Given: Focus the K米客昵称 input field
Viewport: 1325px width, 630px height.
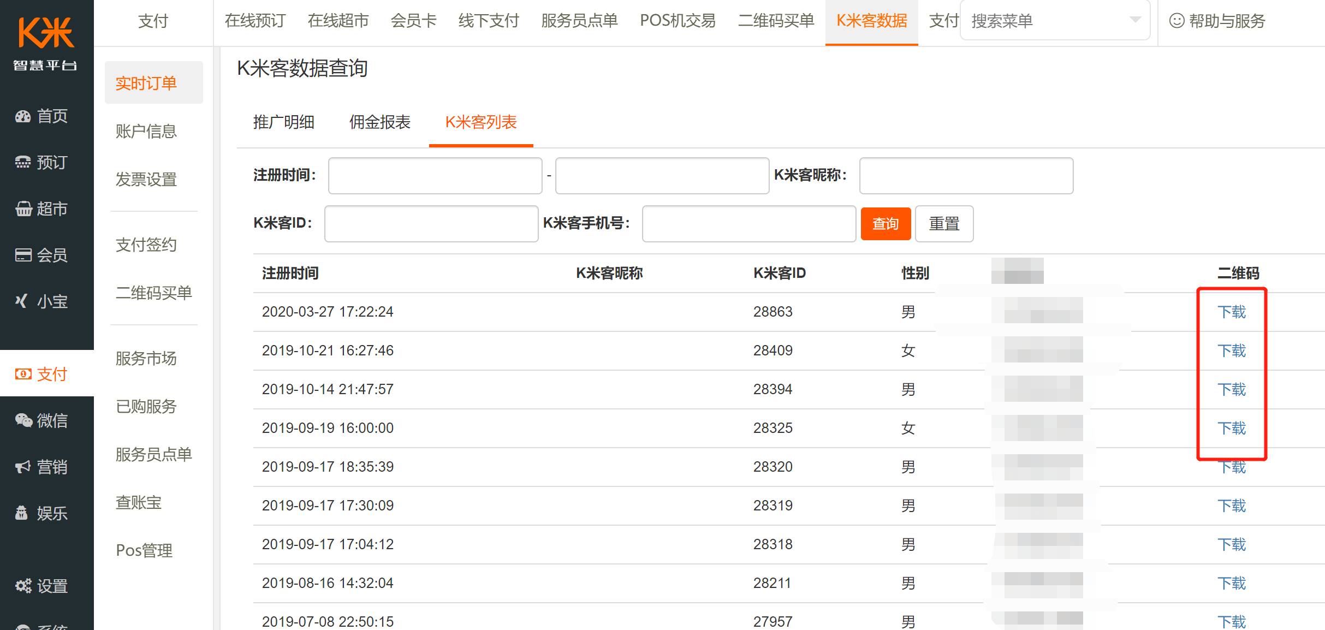Looking at the screenshot, I should [x=966, y=176].
